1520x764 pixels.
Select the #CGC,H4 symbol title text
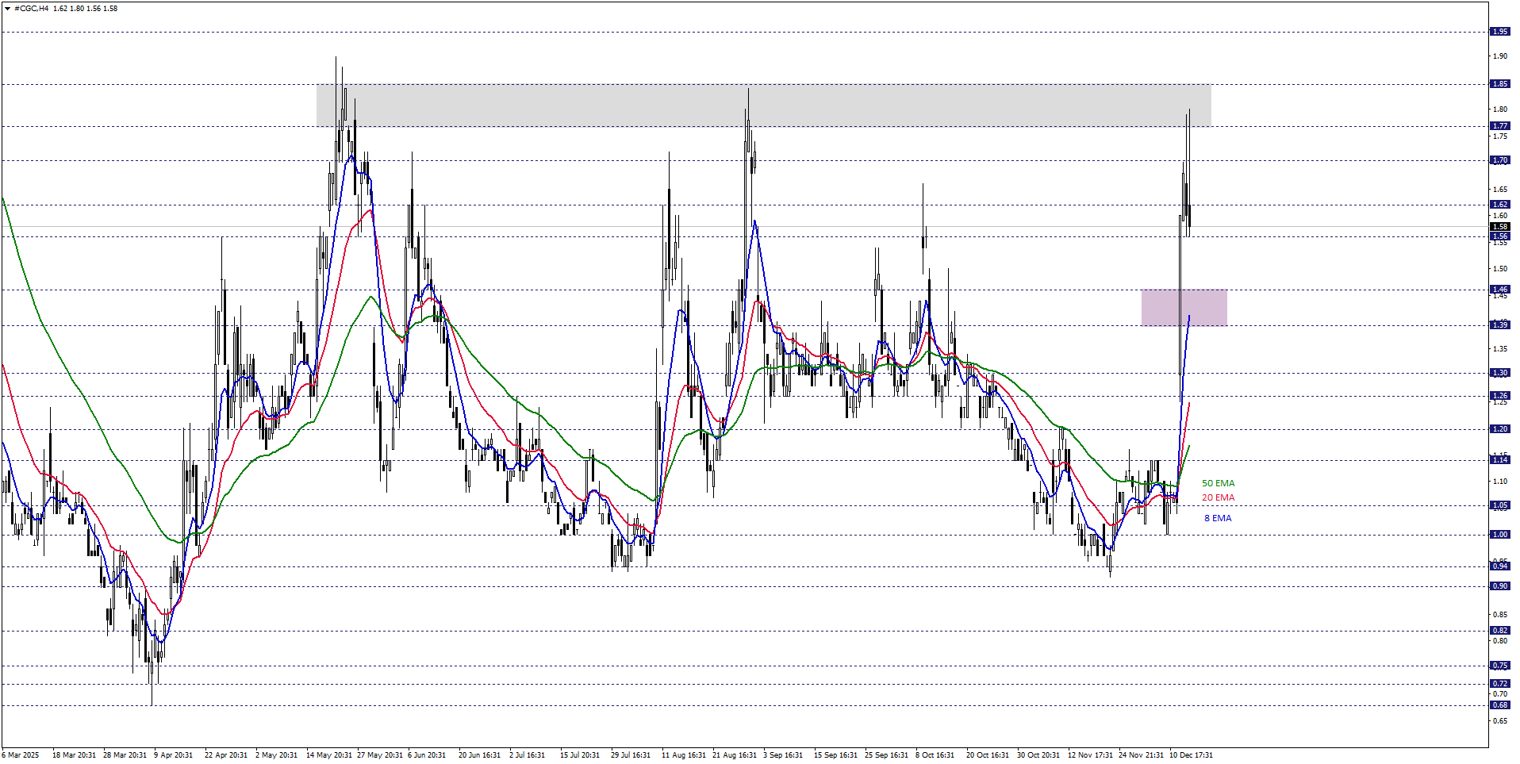coord(32,9)
